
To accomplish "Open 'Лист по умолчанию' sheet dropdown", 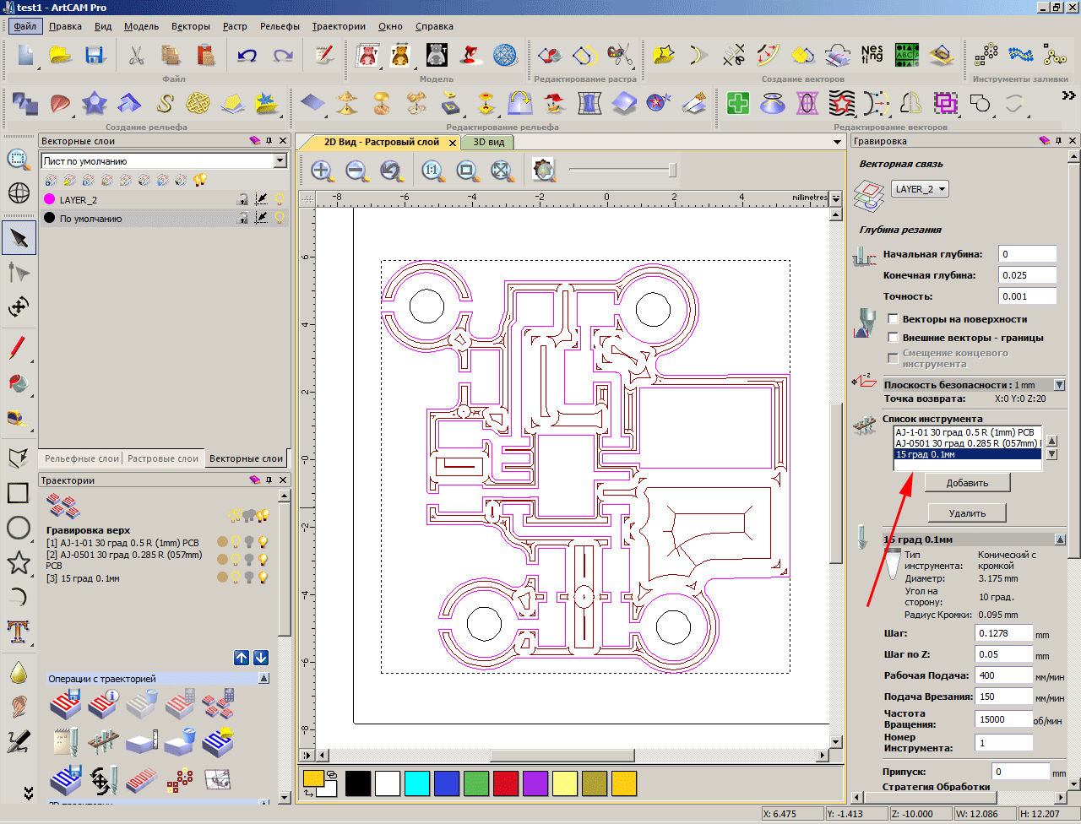I will [280, 161].
